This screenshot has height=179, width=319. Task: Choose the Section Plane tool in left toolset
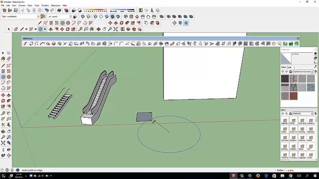[9, 156]
